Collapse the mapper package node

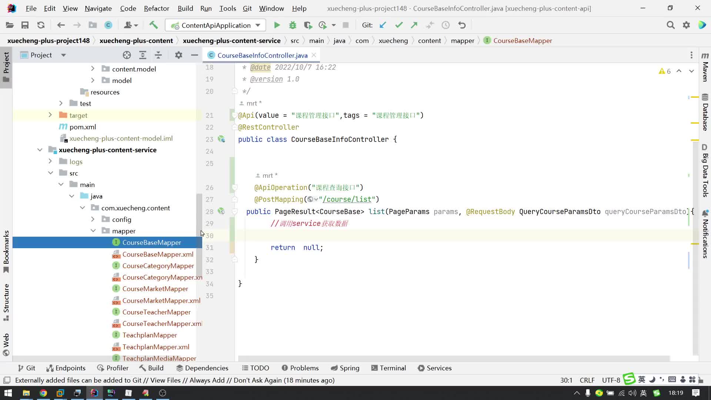[93, 231]
